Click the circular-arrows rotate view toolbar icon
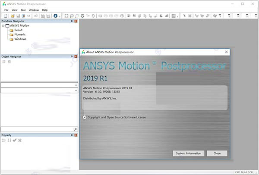The height and width of the screenshot is (175, 259). 82,16
